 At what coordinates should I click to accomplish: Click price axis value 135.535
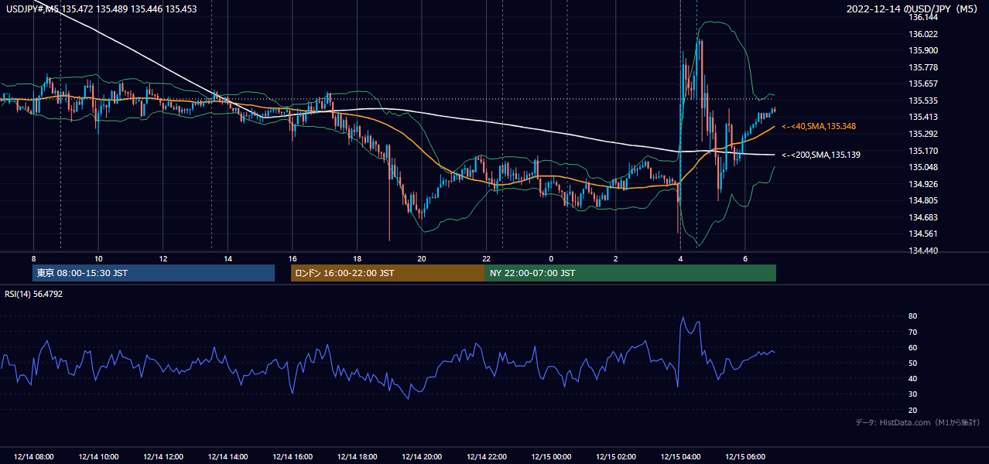pos(923,101)
